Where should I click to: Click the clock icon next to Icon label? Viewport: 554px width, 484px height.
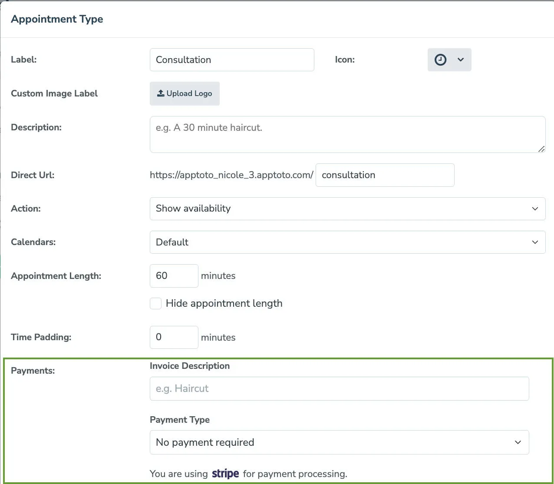click(x=440, y=60)
